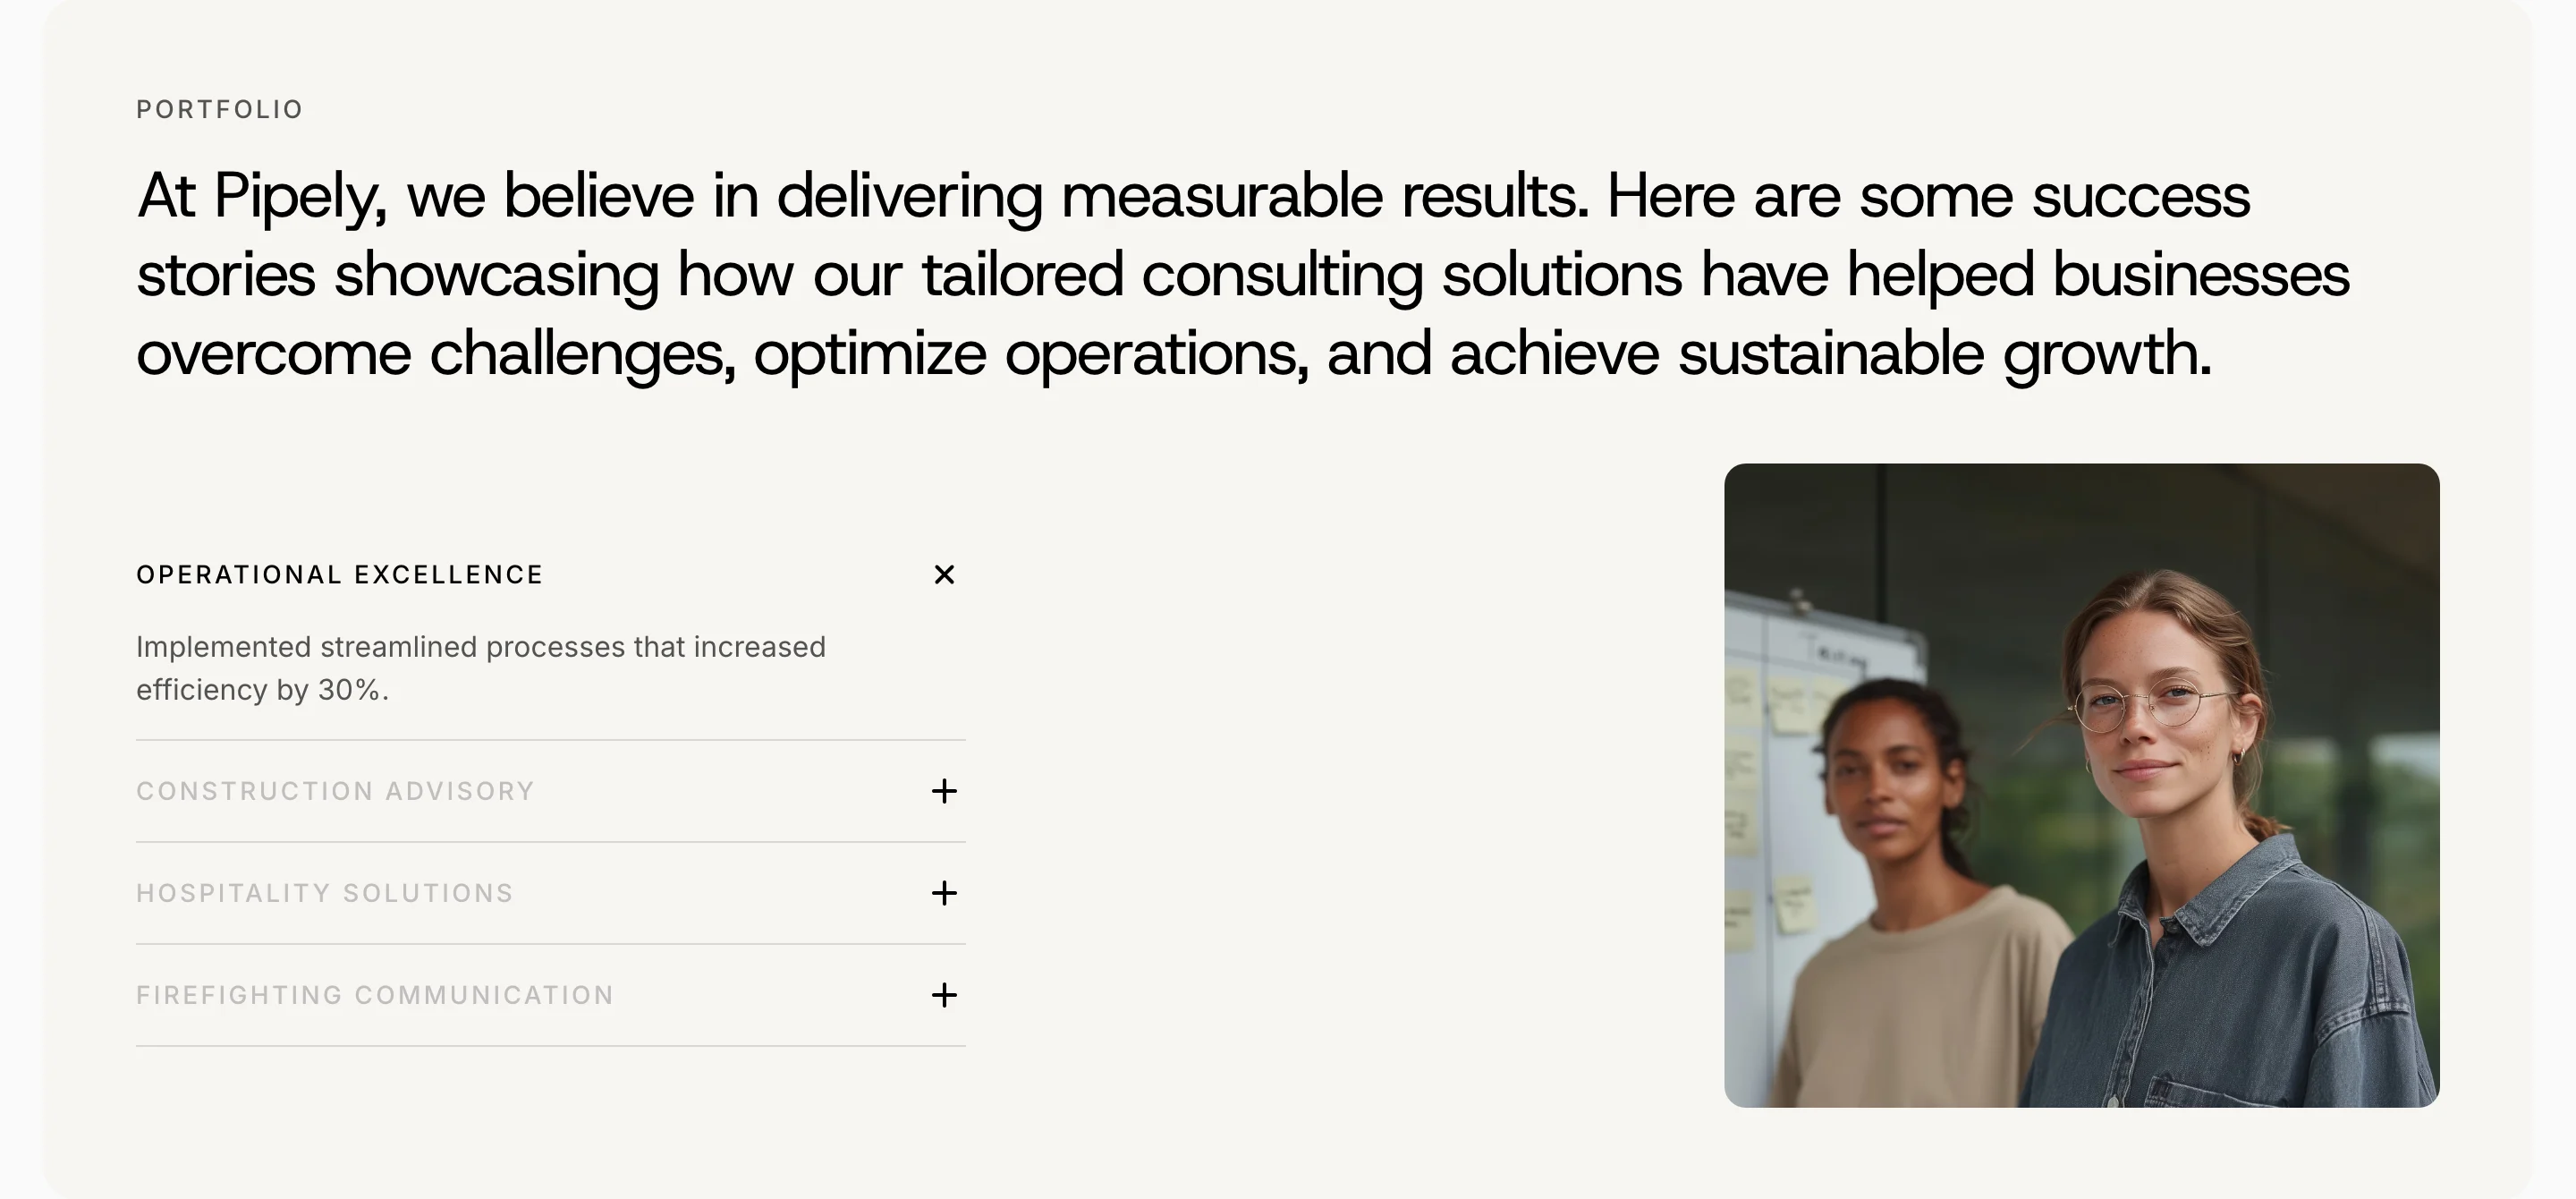Screen dimensions: 2576x1199
Task: Click the plus icon beside Firefighting Communication
Action: (944, 995)
